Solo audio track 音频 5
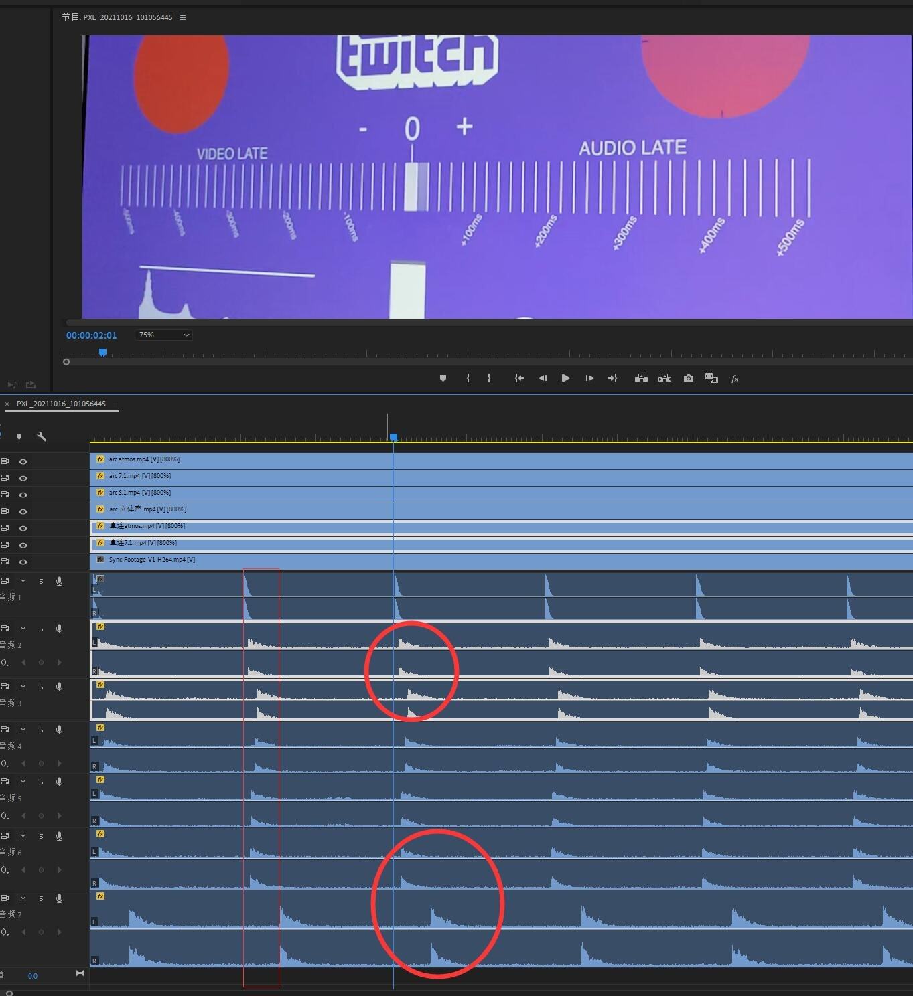This screenshot has width=913, height=996. click(x=41, y=782)
